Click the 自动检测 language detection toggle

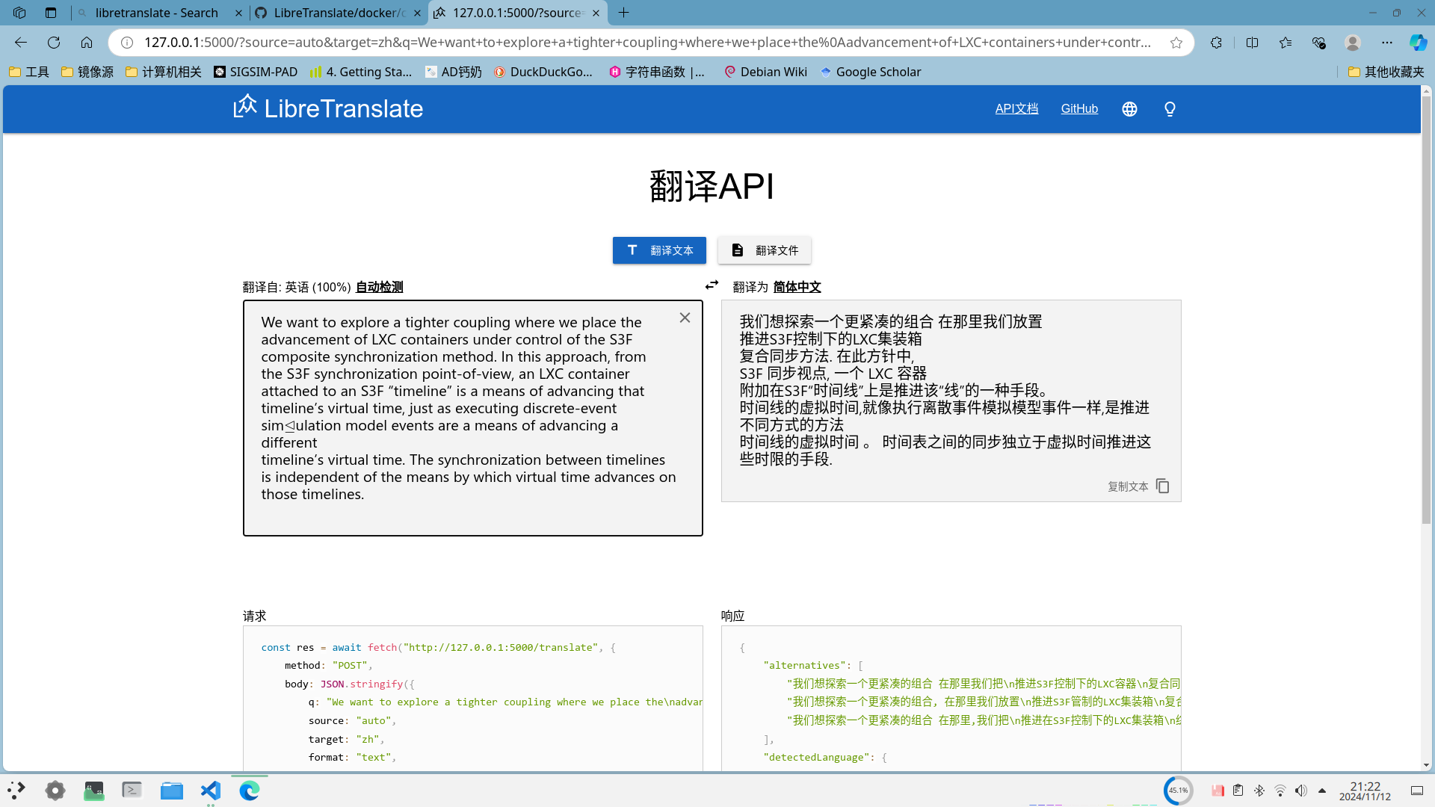click(378, 287)
